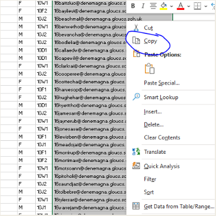Select the 16benwetho email cell
Image resolution: width=216 pixels, height=216 pixels.
click(90, 26)
